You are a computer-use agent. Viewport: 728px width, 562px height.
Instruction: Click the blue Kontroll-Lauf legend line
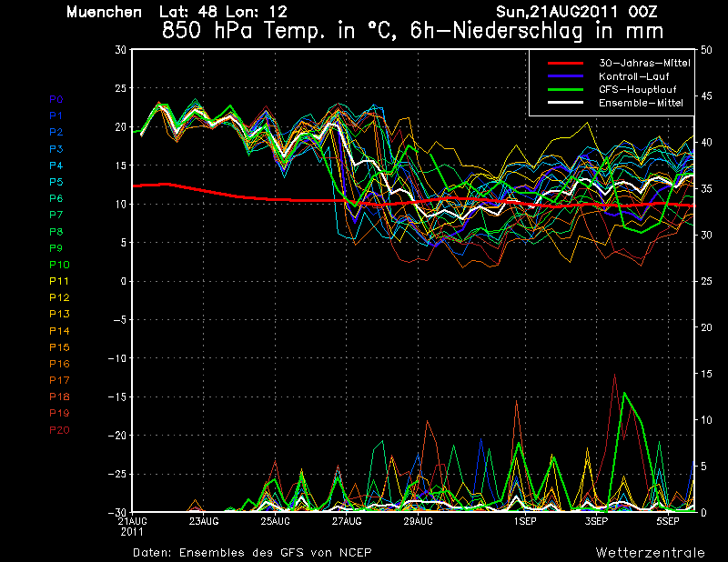click(x=565, y=76)
